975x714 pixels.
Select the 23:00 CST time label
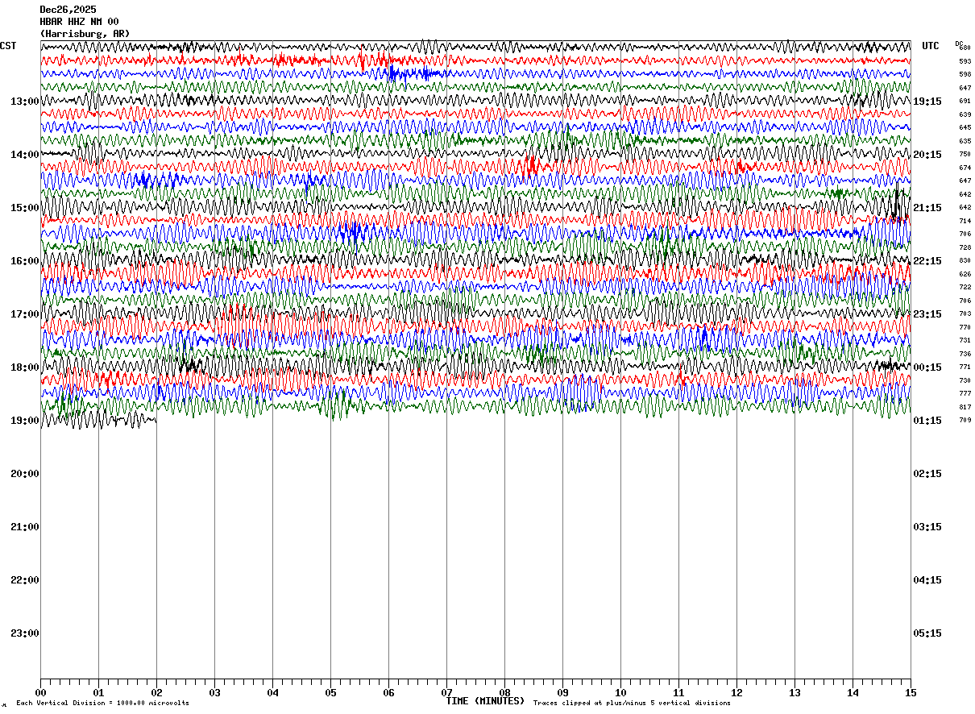click(25, 633)
